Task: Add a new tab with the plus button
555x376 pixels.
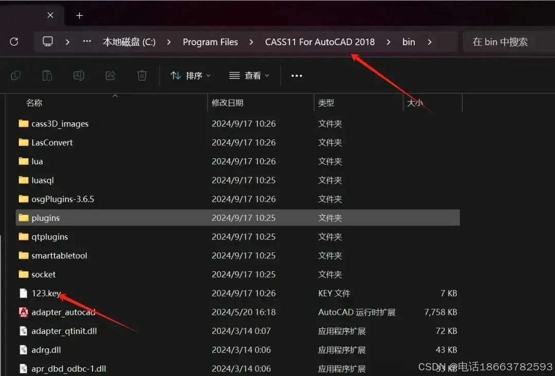Action: (80, 15)
